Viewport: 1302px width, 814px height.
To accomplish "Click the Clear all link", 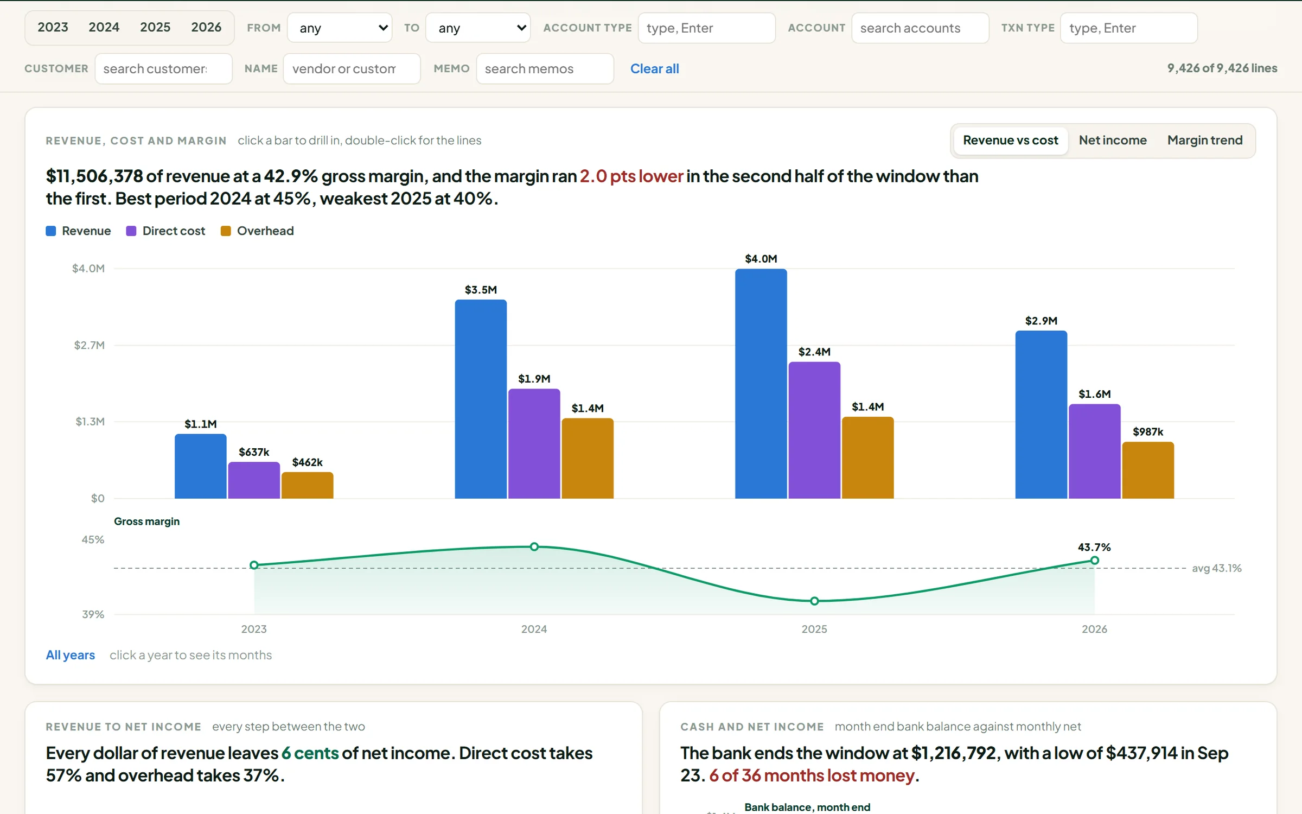I will (x=654, y=68).
